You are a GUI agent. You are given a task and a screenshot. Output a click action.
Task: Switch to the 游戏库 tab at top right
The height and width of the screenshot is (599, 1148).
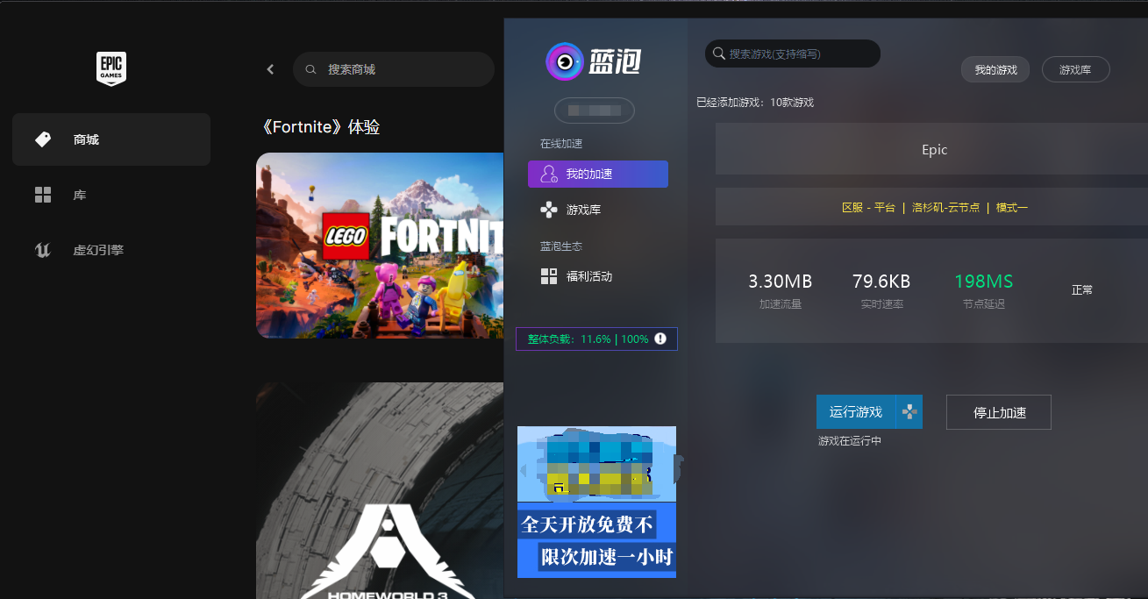(1075, 69)
